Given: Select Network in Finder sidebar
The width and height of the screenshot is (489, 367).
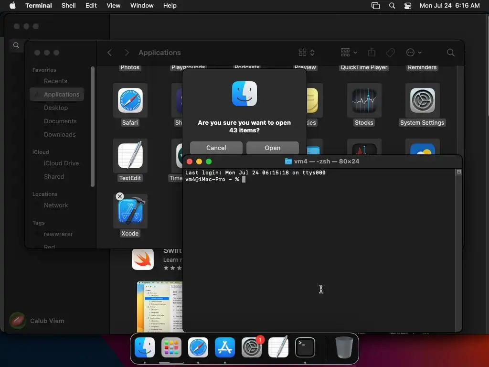Looking at the screenshot, I should pos(57,205).
